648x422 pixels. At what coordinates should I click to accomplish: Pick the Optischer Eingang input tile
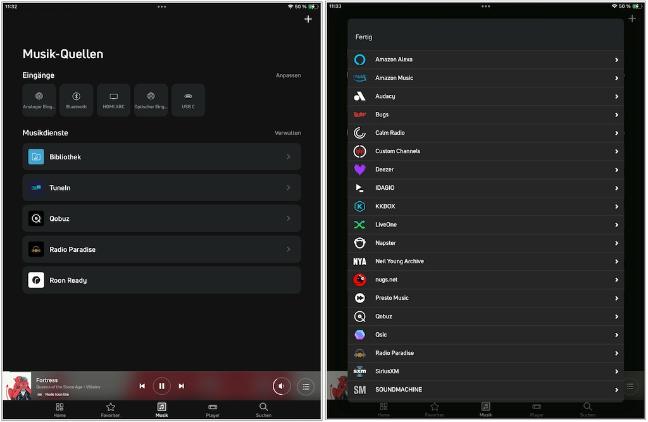(x=151, y=100)
